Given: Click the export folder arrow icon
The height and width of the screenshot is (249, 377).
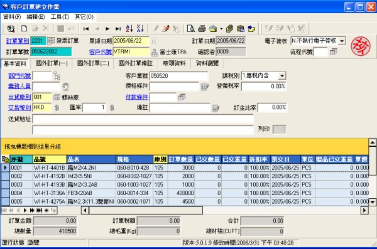Looking at the screenshot, I should point(251,29).
